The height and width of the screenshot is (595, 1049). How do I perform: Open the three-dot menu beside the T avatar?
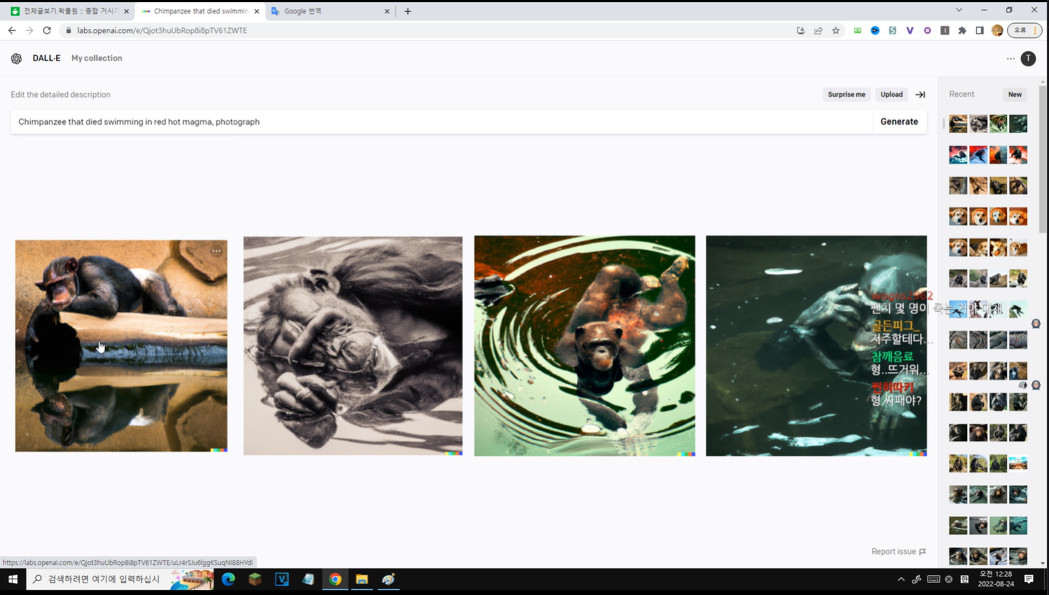tap(1010, 59)
